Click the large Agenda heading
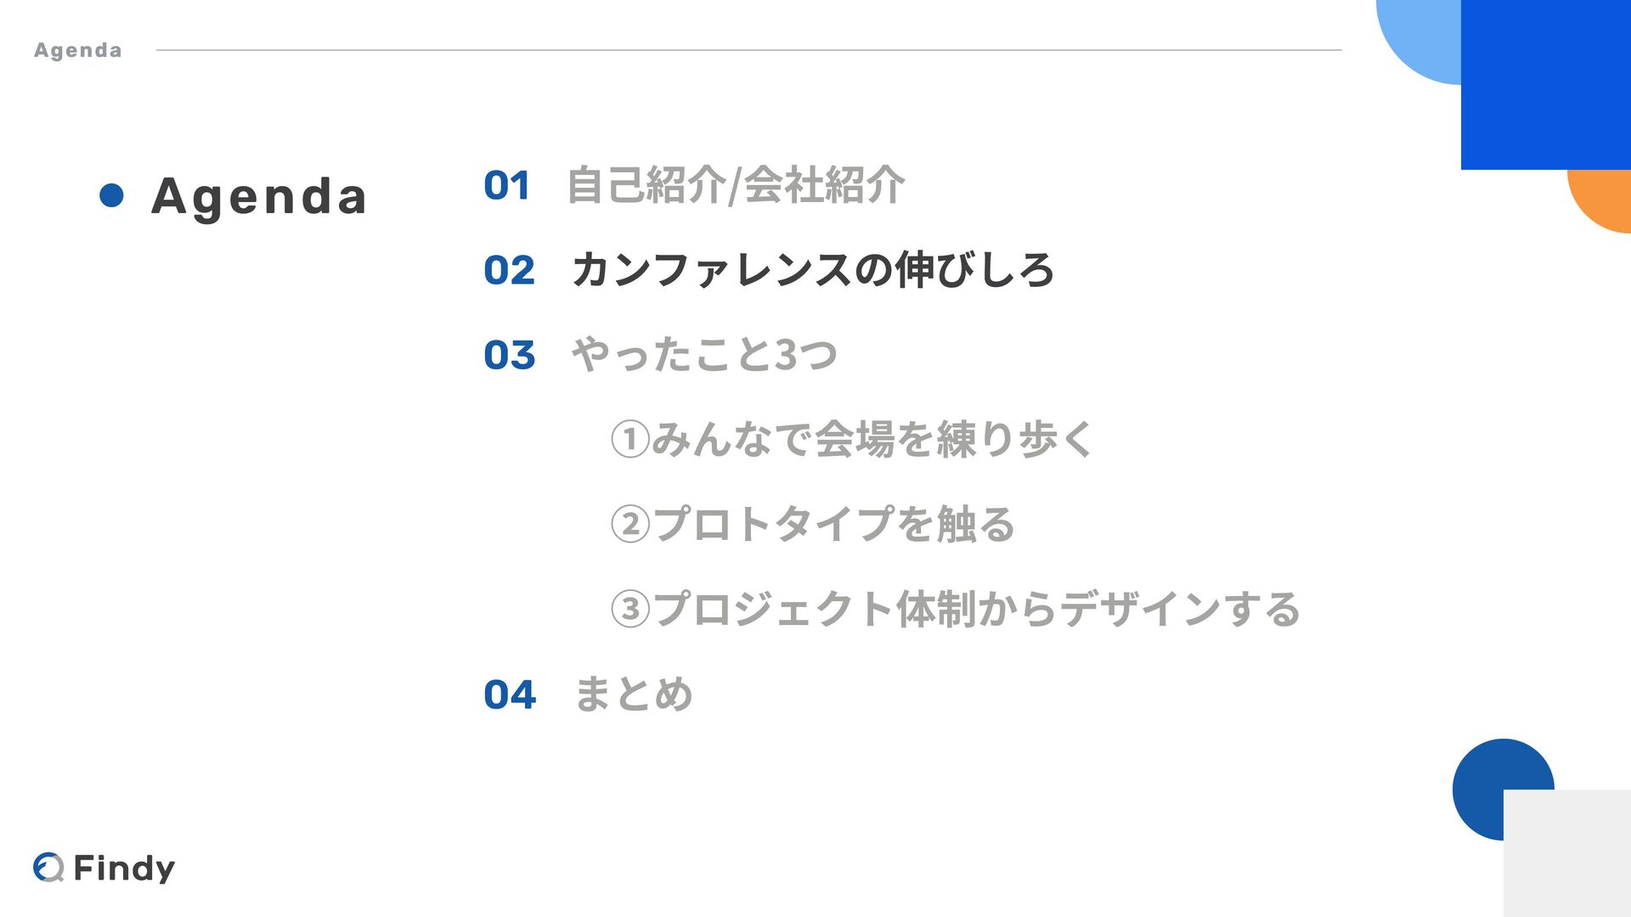Viewport: 1631px width, 917px height. [x=259, y=196]
